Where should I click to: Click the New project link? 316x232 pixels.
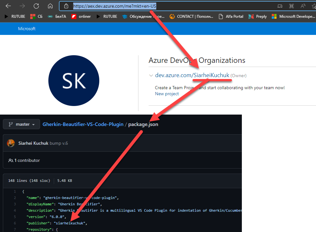167,94
